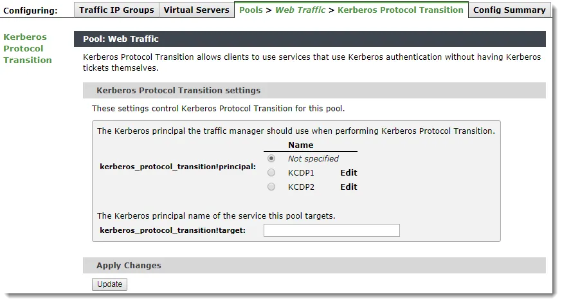The width and height of the screenshot is (562, 303).
Task: Click the Pools breadcrumb link
Action: click(251, 10)
